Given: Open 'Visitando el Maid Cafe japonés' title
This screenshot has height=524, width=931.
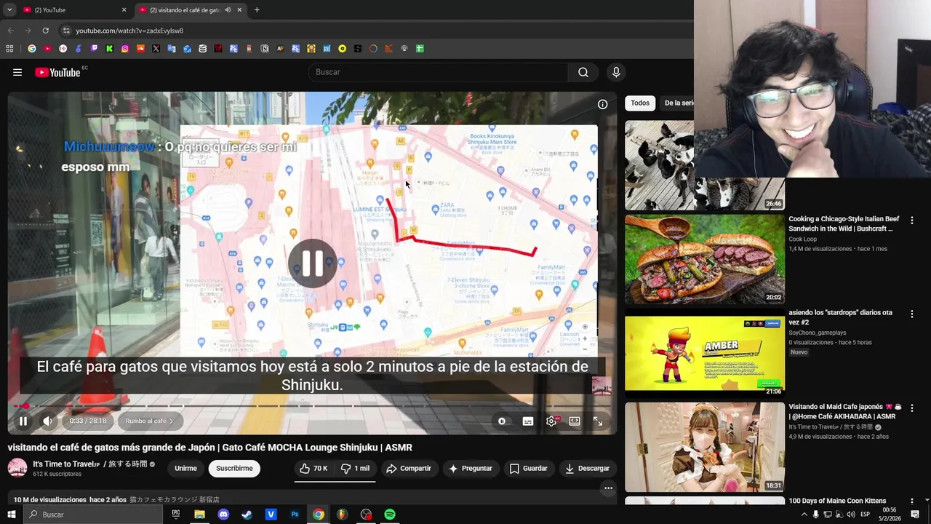Looking at the screenshot, I should pyautogui.click(x=845, y=412).
